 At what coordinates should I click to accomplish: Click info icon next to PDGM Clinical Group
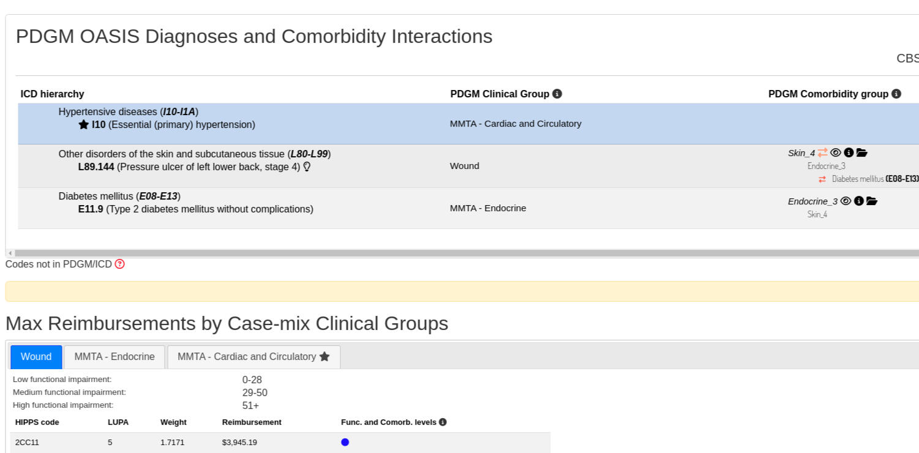tap(557, 94)
